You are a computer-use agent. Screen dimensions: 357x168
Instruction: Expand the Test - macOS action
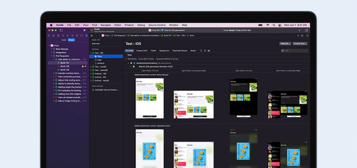91,67
